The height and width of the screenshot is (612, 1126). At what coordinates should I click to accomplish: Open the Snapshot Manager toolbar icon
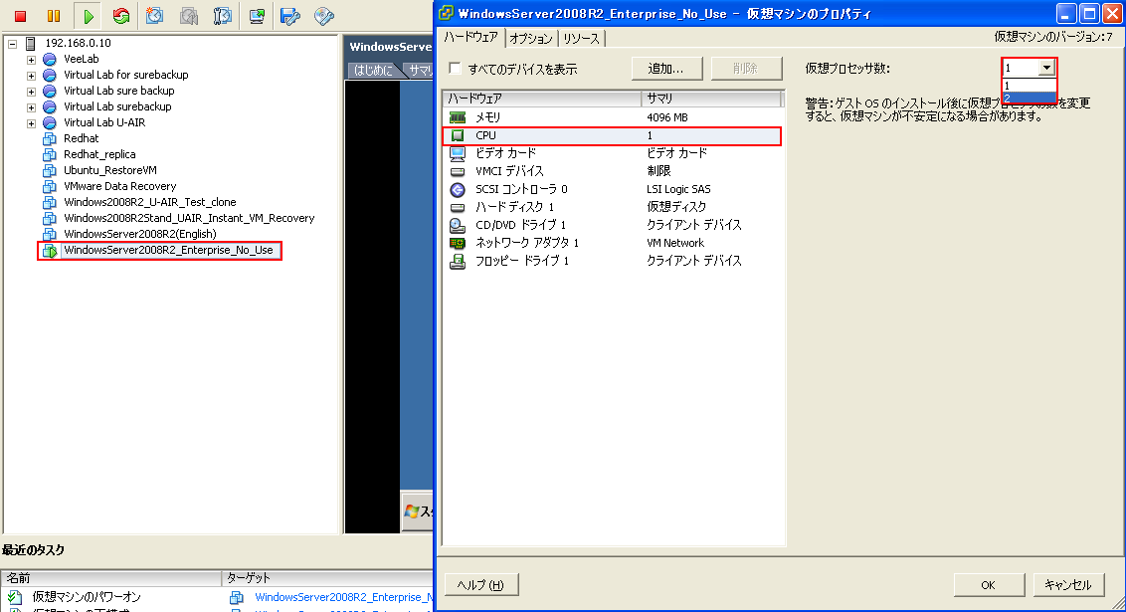click(x=223, y=16)
